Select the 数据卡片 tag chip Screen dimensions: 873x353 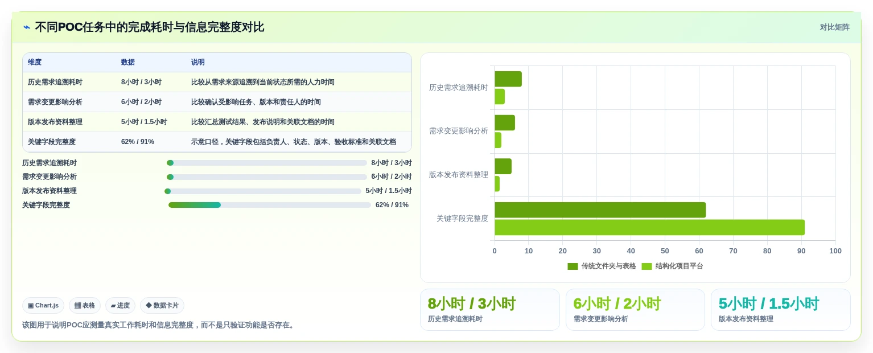point(162,306)
